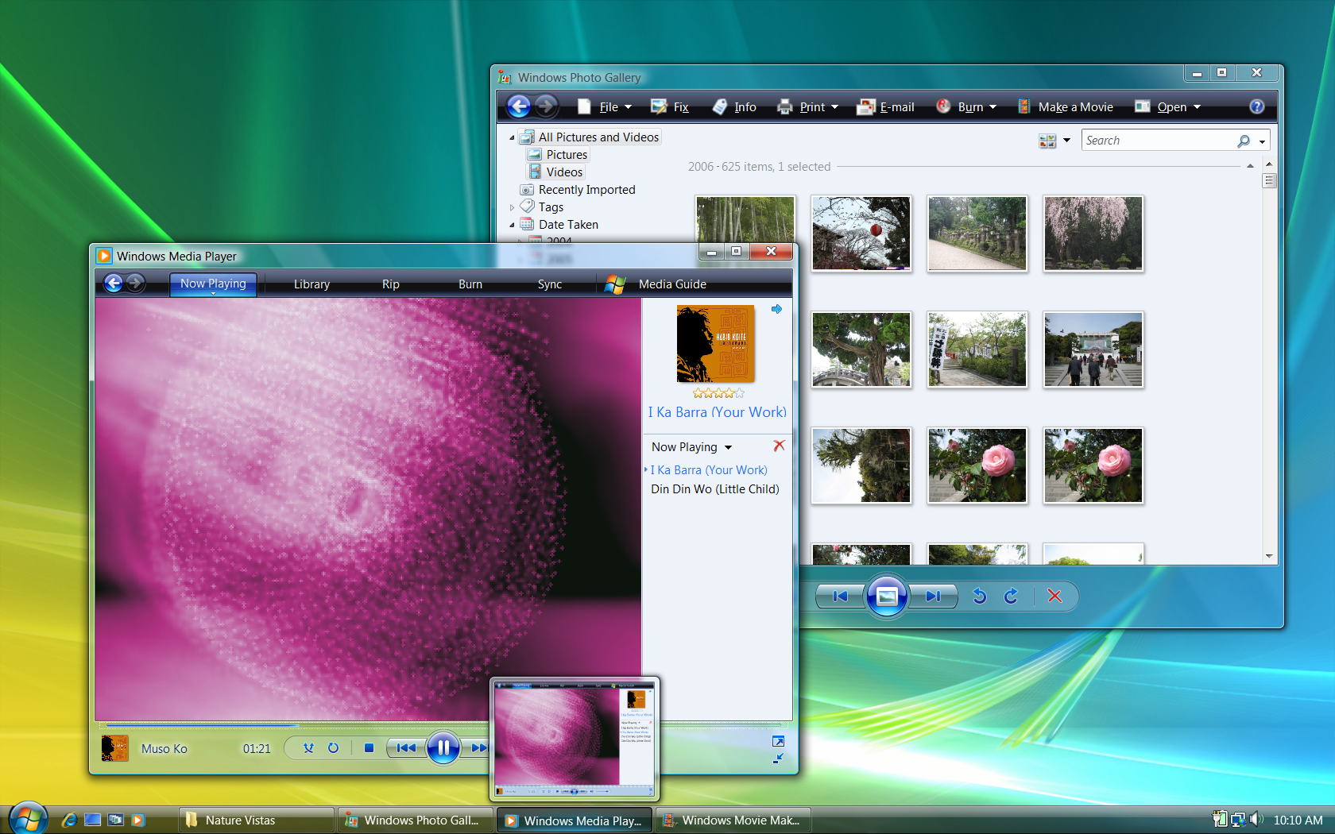Viewport: 1335px width, 834px height.
Task: Open Windows Movie Maker from taskbar
Action: 733,820
